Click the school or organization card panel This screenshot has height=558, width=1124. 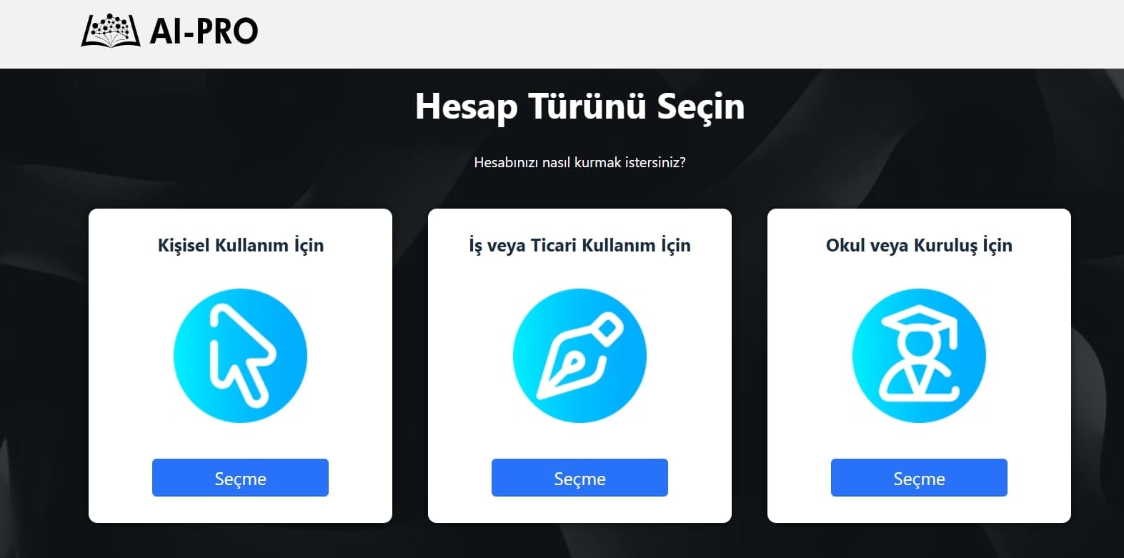click(919, 366)
